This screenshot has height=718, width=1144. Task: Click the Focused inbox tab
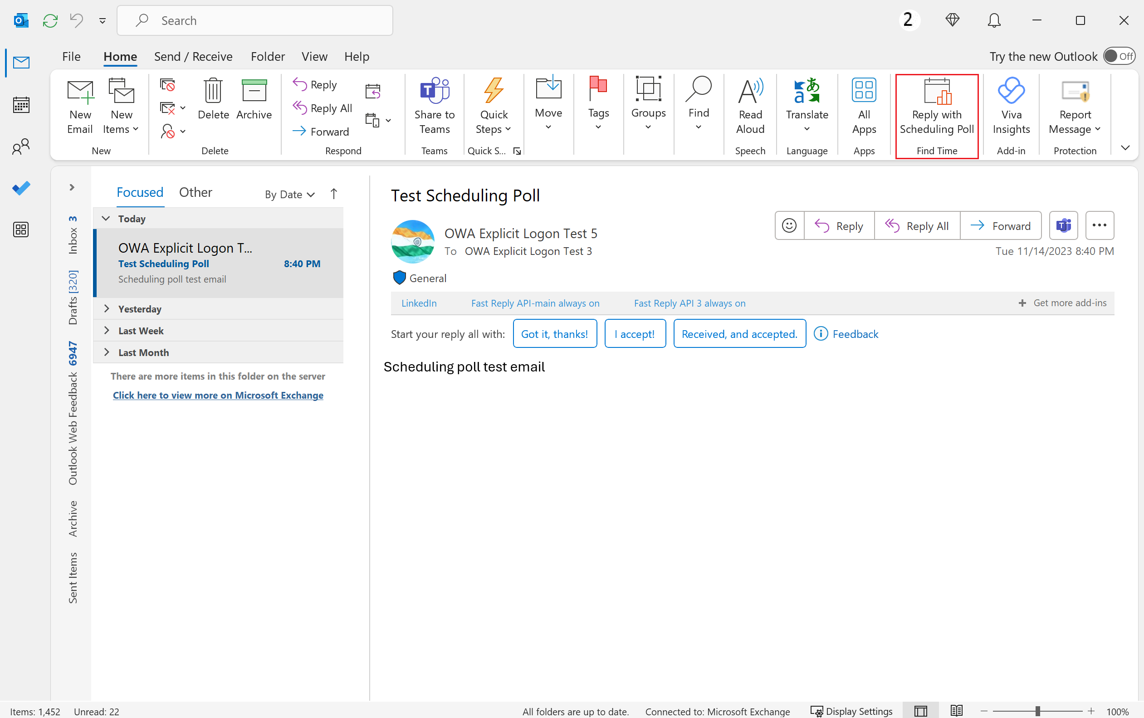tap(139, 192)
